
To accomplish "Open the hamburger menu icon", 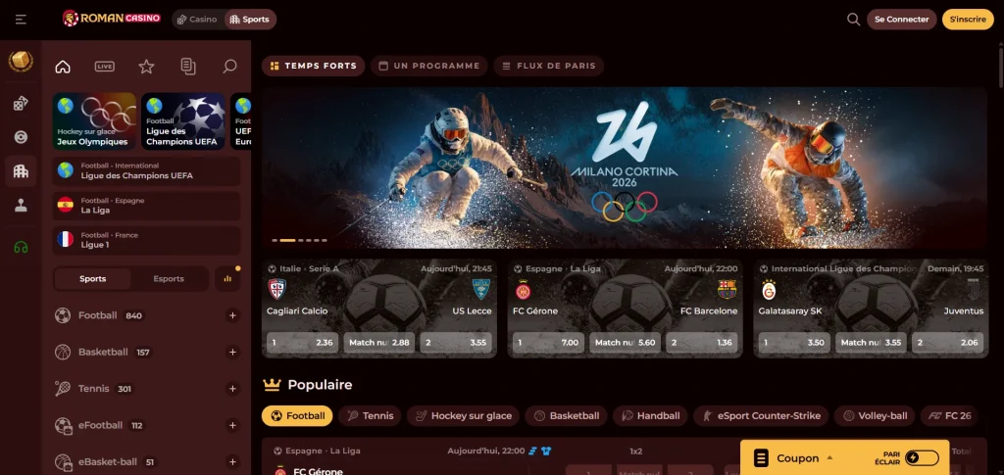I will pyautogui.click(x=22, y=20).
